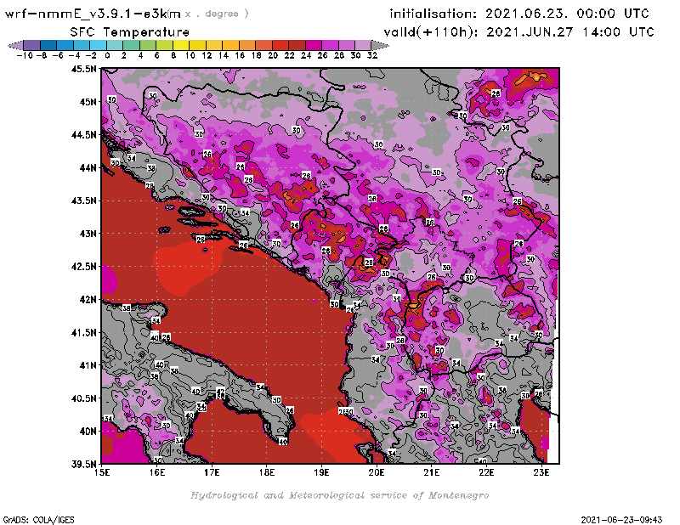Click the 44N latitude label
The width and height of the screenshot is (680, 525).
[88, 167]
